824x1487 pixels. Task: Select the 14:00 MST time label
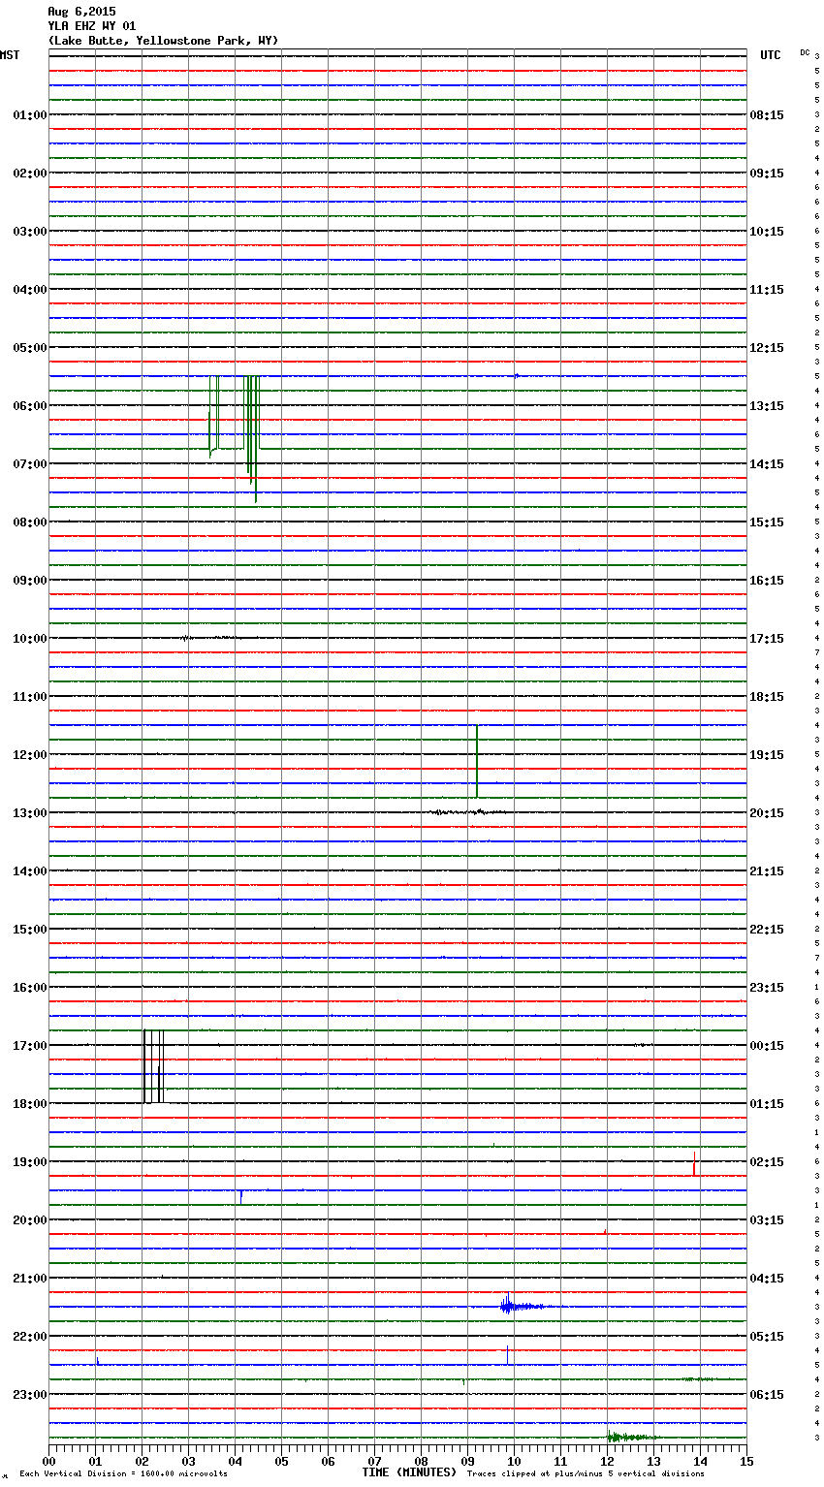(x=30, y=871)
